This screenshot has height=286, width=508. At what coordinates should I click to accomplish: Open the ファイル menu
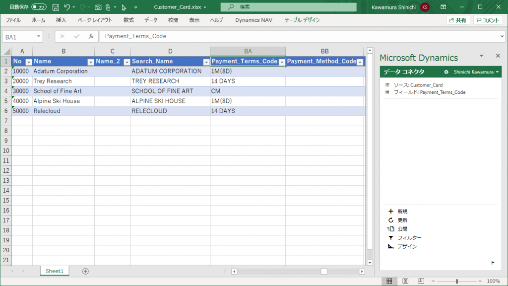coord(13,20)
